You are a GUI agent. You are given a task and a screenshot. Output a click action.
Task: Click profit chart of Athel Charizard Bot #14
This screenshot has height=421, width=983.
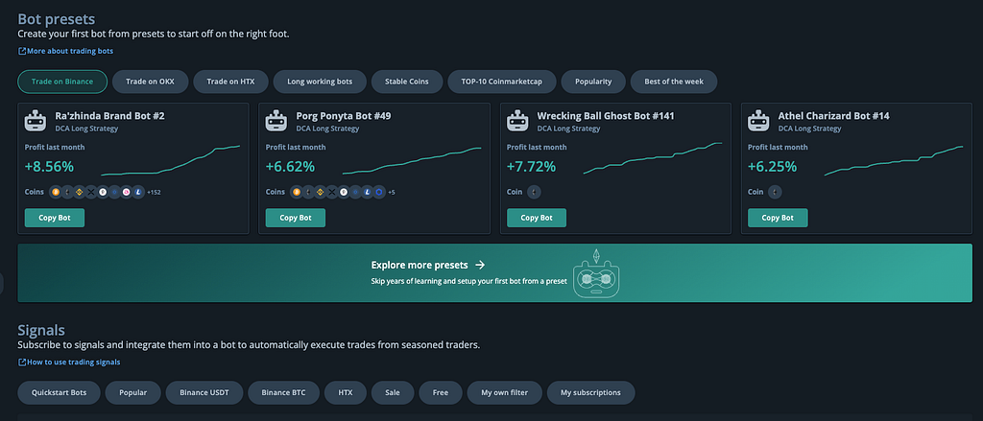(x=894, y=160)
